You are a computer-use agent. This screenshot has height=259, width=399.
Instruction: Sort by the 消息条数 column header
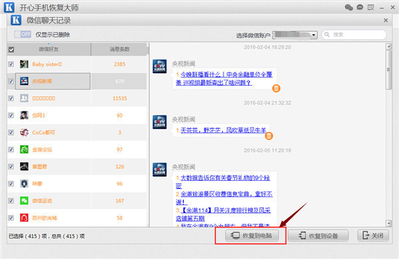tap(119, 49)
